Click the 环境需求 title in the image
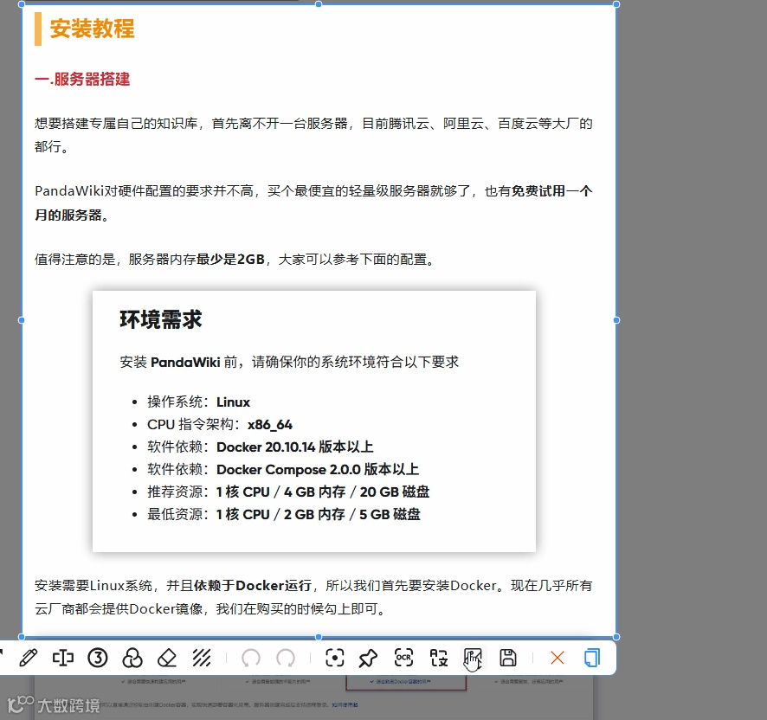 pos(161,319)
